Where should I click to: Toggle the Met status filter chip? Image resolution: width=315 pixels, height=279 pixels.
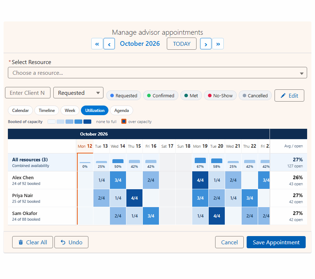coord(191,96)
